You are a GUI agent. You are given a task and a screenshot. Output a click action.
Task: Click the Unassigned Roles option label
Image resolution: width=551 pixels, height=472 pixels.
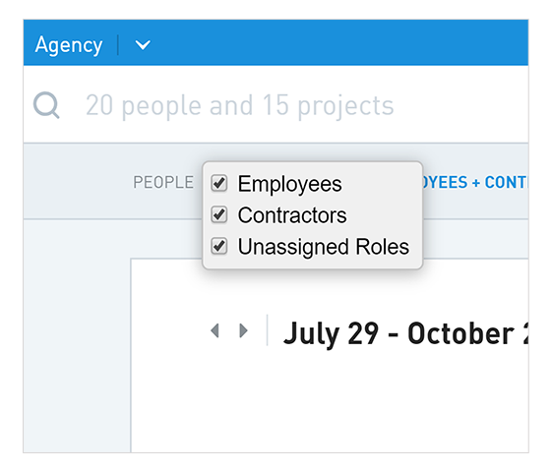point(324,247)
